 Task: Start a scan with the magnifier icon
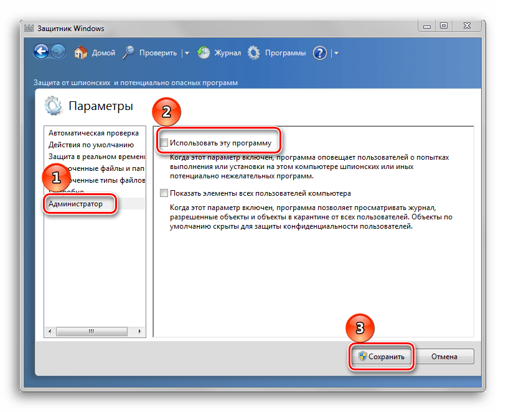click(x=128, y=52)
